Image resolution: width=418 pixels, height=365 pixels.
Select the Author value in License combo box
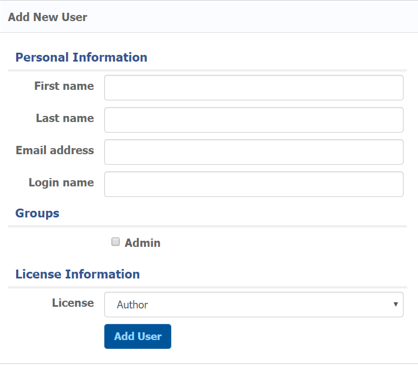(133, 305)
